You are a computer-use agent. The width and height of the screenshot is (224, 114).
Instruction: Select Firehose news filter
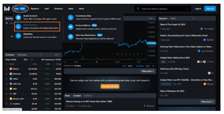coord(88,96)
